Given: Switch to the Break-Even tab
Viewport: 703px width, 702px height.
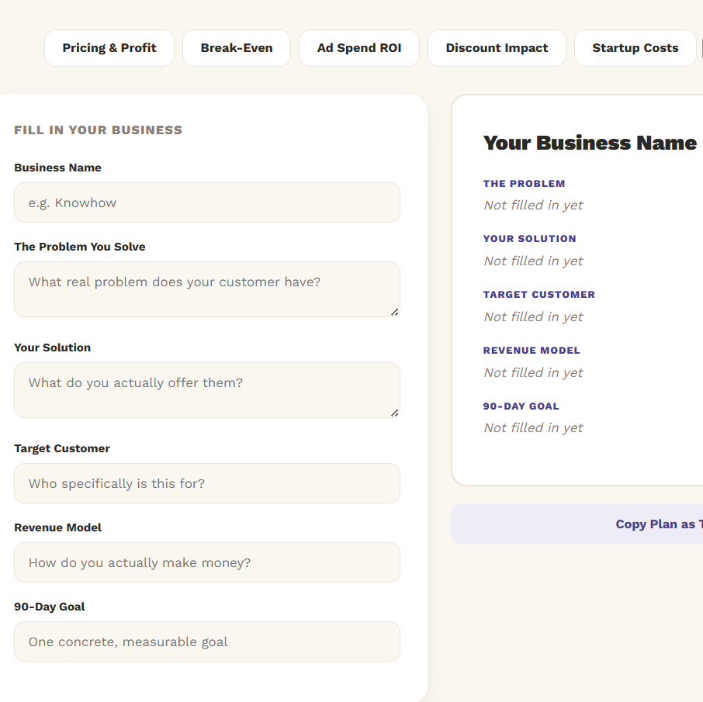Looking at the screenshot, I should click(237, 48).
